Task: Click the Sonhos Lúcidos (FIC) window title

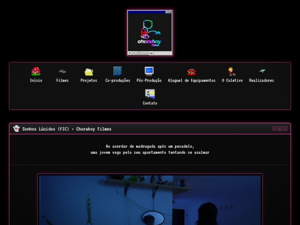Action: [67, 129]
